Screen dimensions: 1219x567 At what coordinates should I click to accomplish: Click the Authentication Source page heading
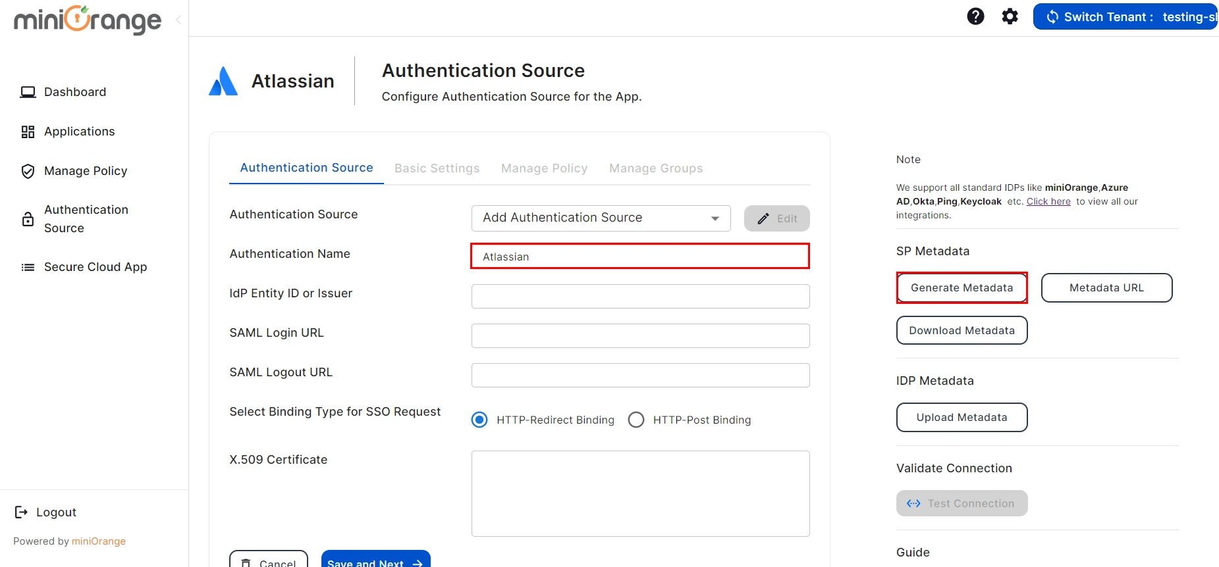coord(483,70)
